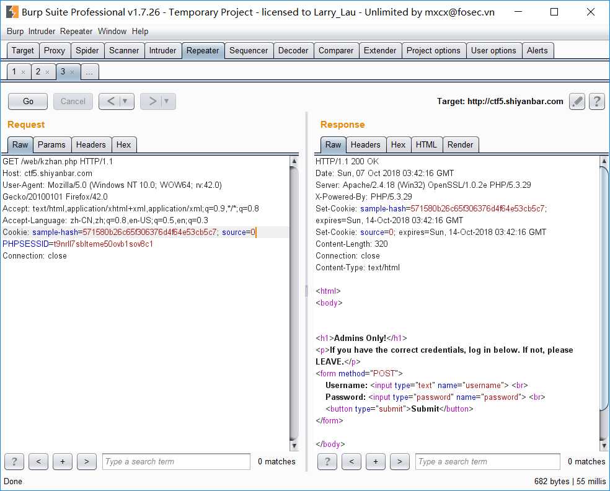Click the 'Connection: close' line in request
Viewport: 610px width, 491px height.
point(35,255)
